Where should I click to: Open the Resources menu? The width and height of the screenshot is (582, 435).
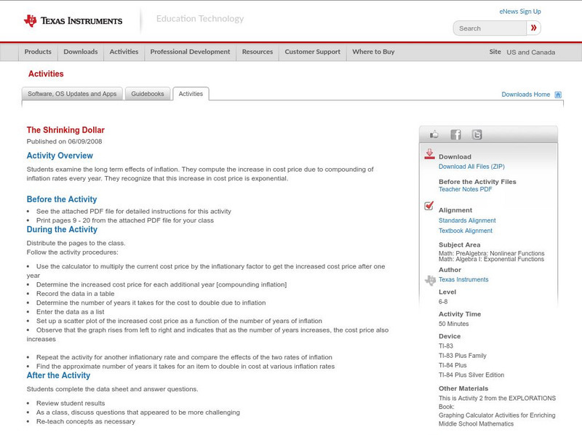pyautogui.click(x=258, y=52)
